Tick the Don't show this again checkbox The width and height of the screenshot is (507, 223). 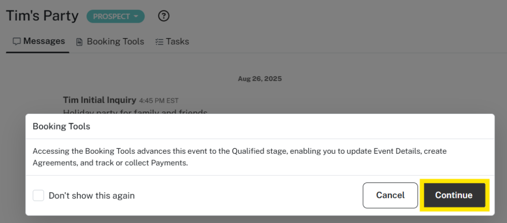pyautogui.click(x=39, y=195)
